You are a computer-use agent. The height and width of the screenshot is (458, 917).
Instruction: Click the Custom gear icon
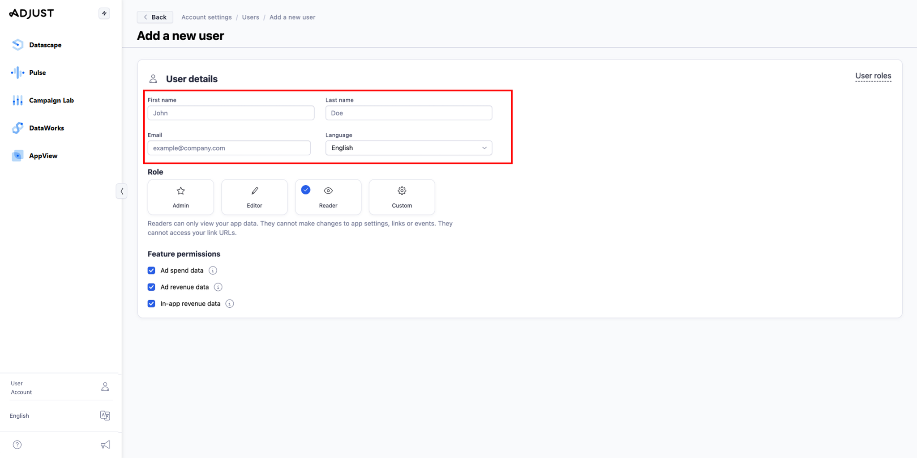pyautogui.click(x=402, y=191)
